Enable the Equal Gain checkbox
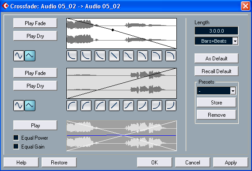 point(16,146)
